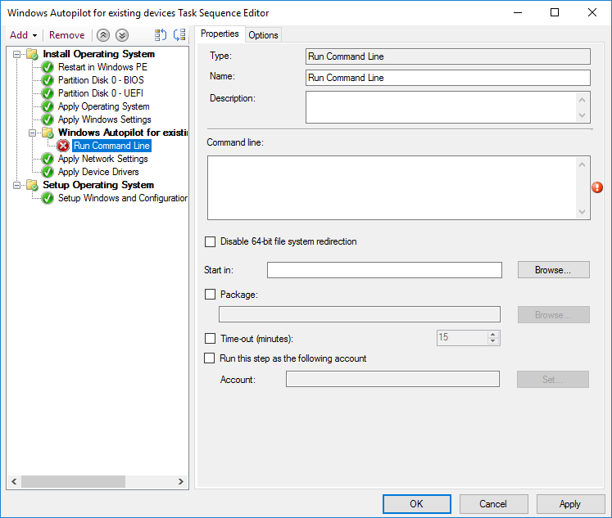Click the Setup Operating System folder icon
Screen dimensions: 612x518
pyautogui.click(x=33, y=185)
